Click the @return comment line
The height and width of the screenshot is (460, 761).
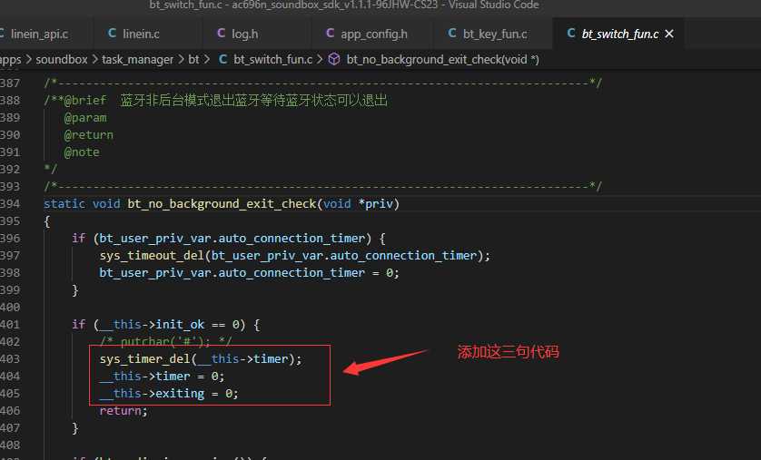[88, 135]
